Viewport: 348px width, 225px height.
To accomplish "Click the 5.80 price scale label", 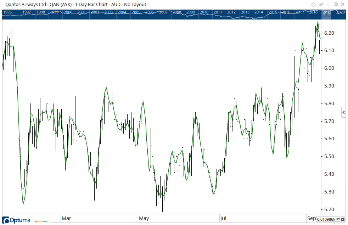I will (x=329, y=103).
